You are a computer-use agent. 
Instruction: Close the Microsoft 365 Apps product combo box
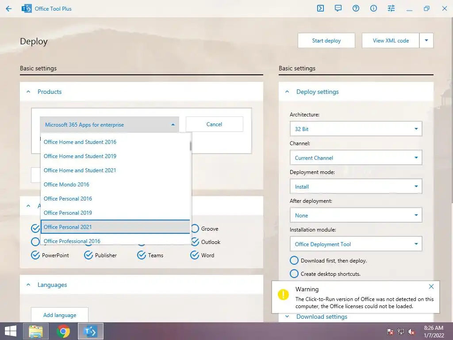point(110,124)
